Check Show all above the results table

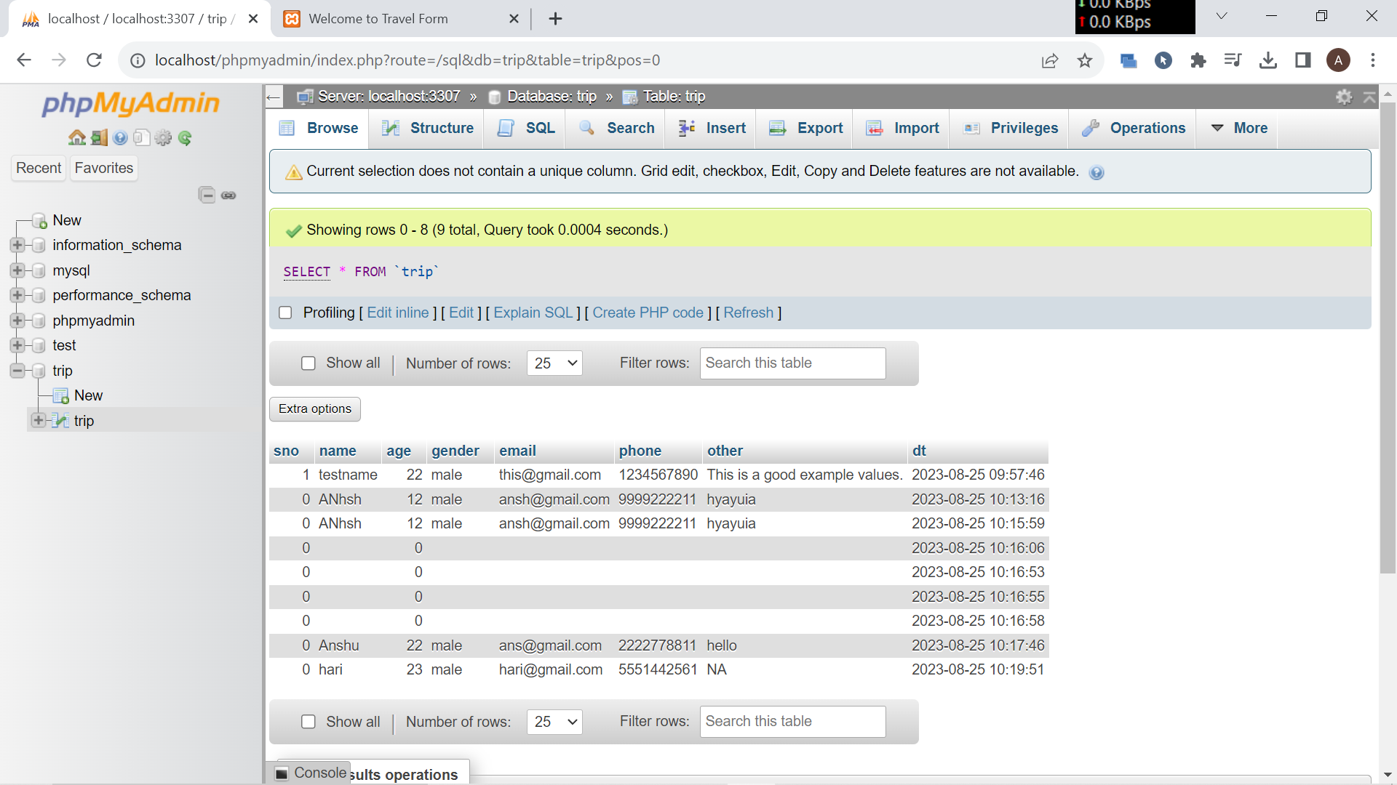pos(309,363)
